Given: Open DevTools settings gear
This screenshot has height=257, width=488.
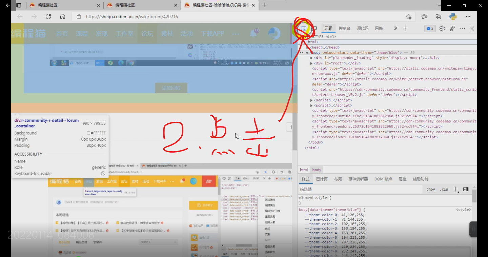Looking at the screenshot, I should 442,28.
